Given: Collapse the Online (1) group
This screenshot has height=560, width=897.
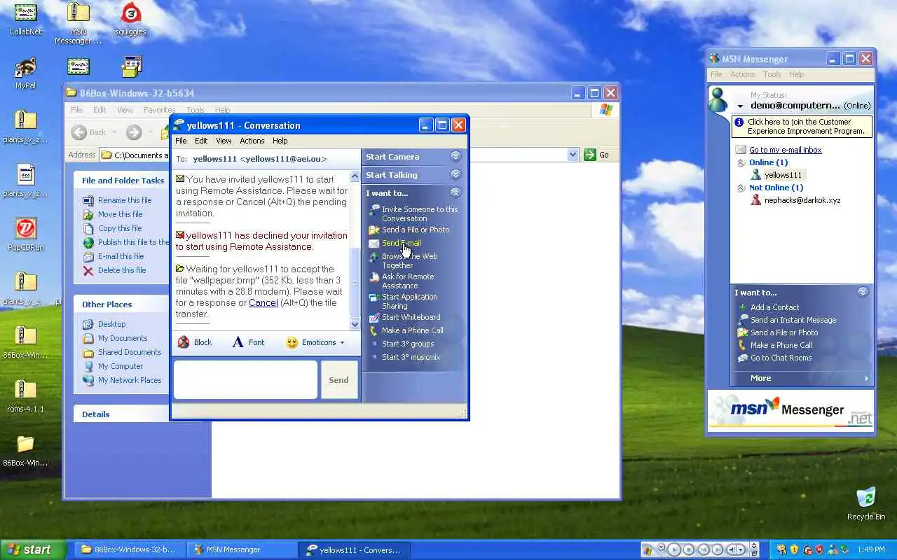Looking at the screenshot, I should pyautogui.click(x=741, y=162).
